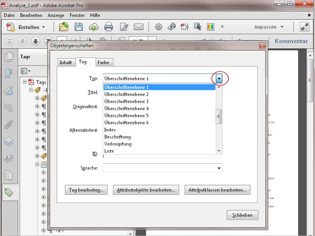
Task: Open the Fenster menu
Action: 77,15
